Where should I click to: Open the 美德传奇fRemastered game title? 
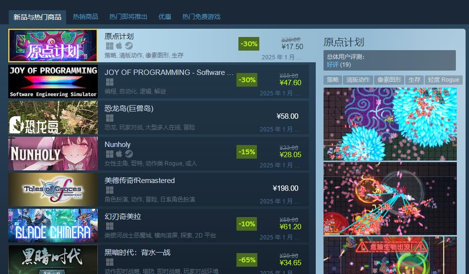(x=139, y=181)
